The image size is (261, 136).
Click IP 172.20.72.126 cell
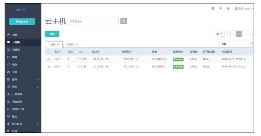pyautogui.click(x=100, y=59)
